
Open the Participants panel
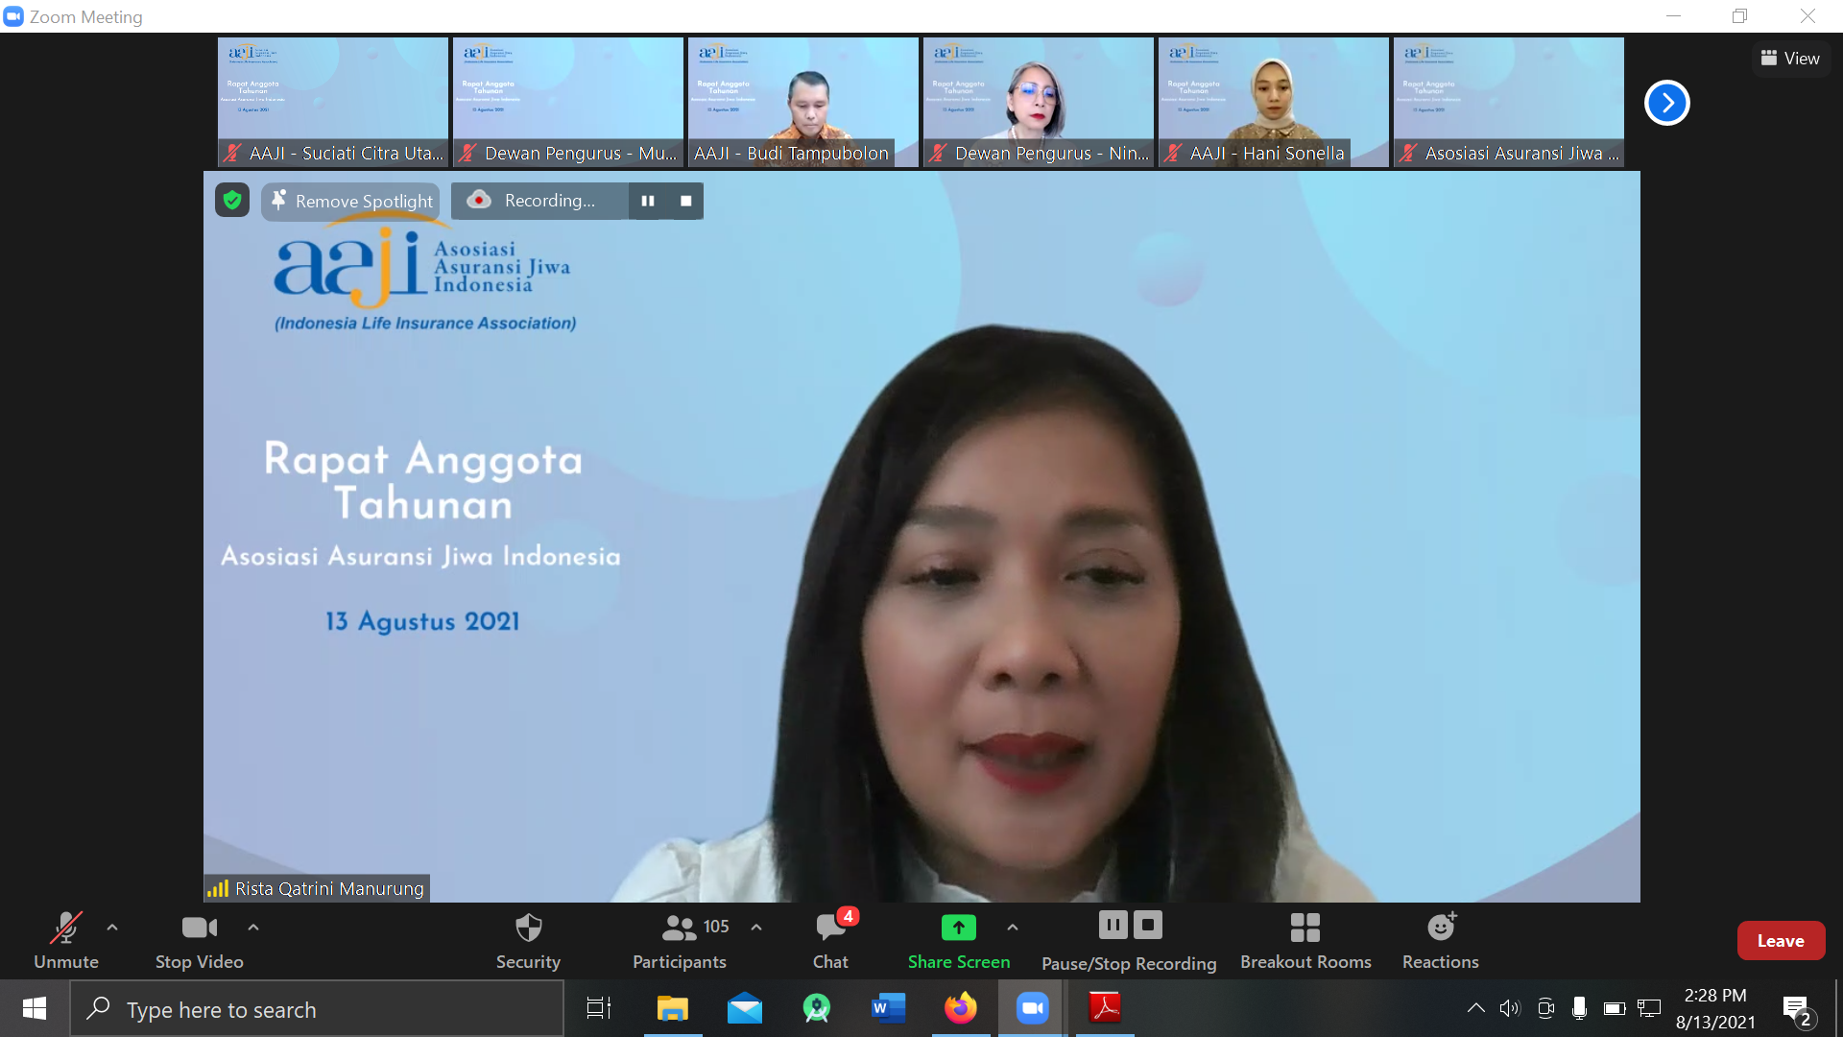pyautogui.click(x=680, y=940)
